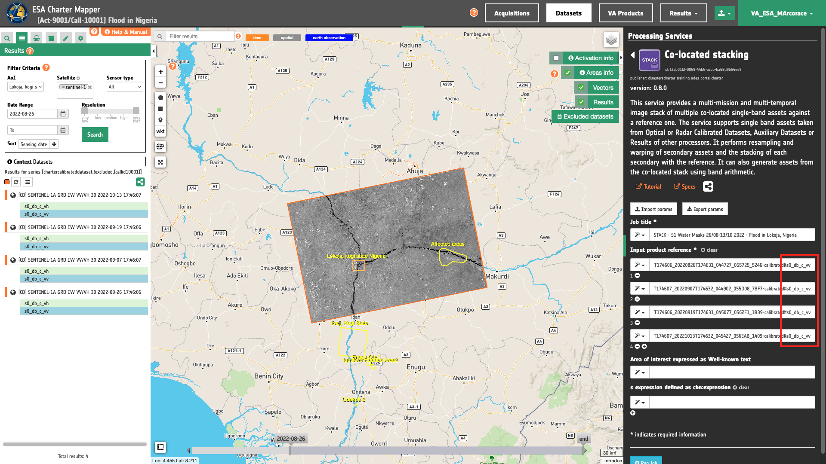Open the Filter Criteria help icon

pyautogui.click(x=46, y=67)
